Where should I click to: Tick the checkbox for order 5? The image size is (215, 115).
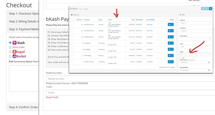(72, 43)
